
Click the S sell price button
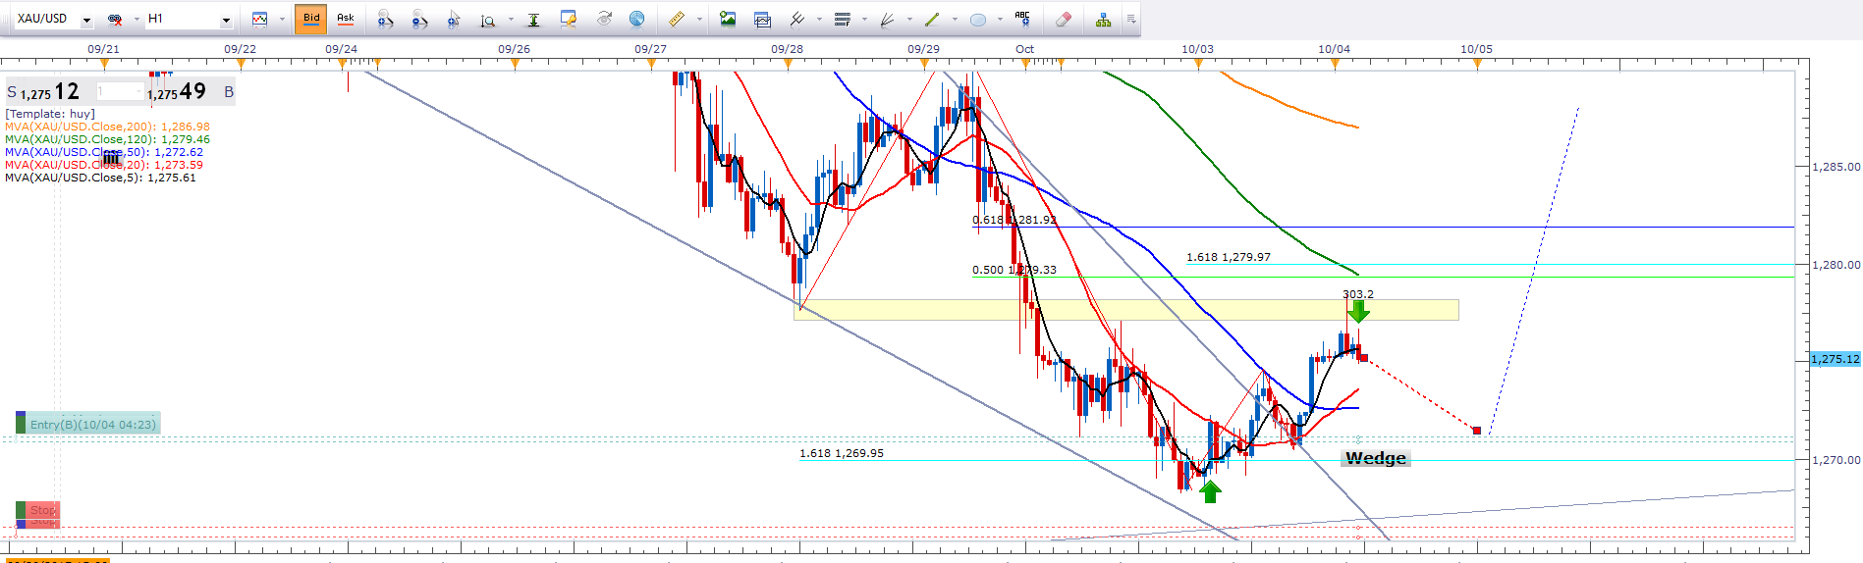12,92
